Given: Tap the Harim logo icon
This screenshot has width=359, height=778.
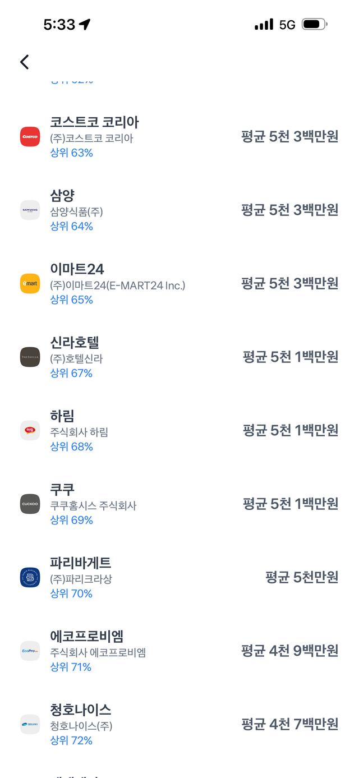Looking at the screenshot, I should [30, 431].
